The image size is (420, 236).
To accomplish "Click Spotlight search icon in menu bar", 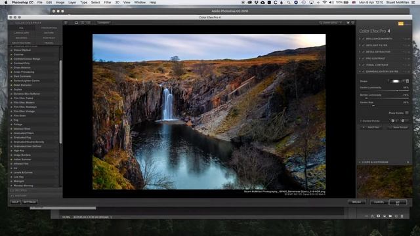I will pos(289,3).
